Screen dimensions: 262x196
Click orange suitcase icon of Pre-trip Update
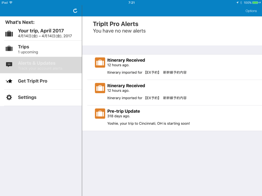100,114
